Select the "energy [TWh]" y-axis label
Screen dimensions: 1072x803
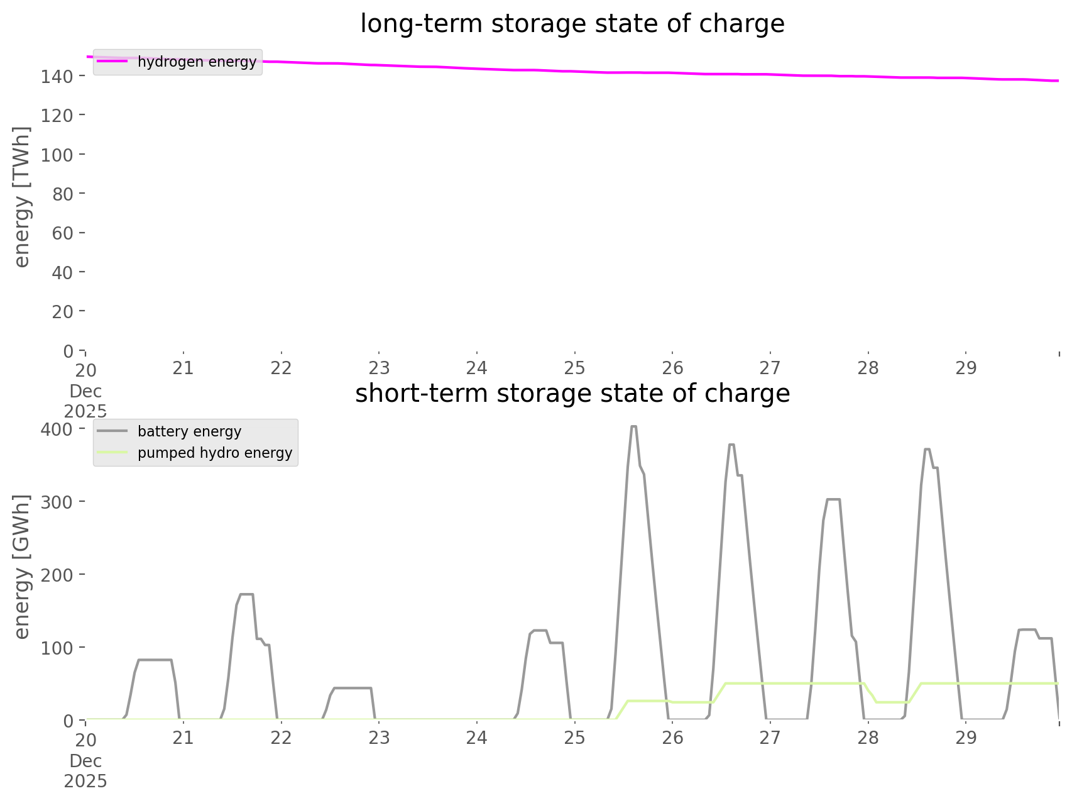(21, 197)
